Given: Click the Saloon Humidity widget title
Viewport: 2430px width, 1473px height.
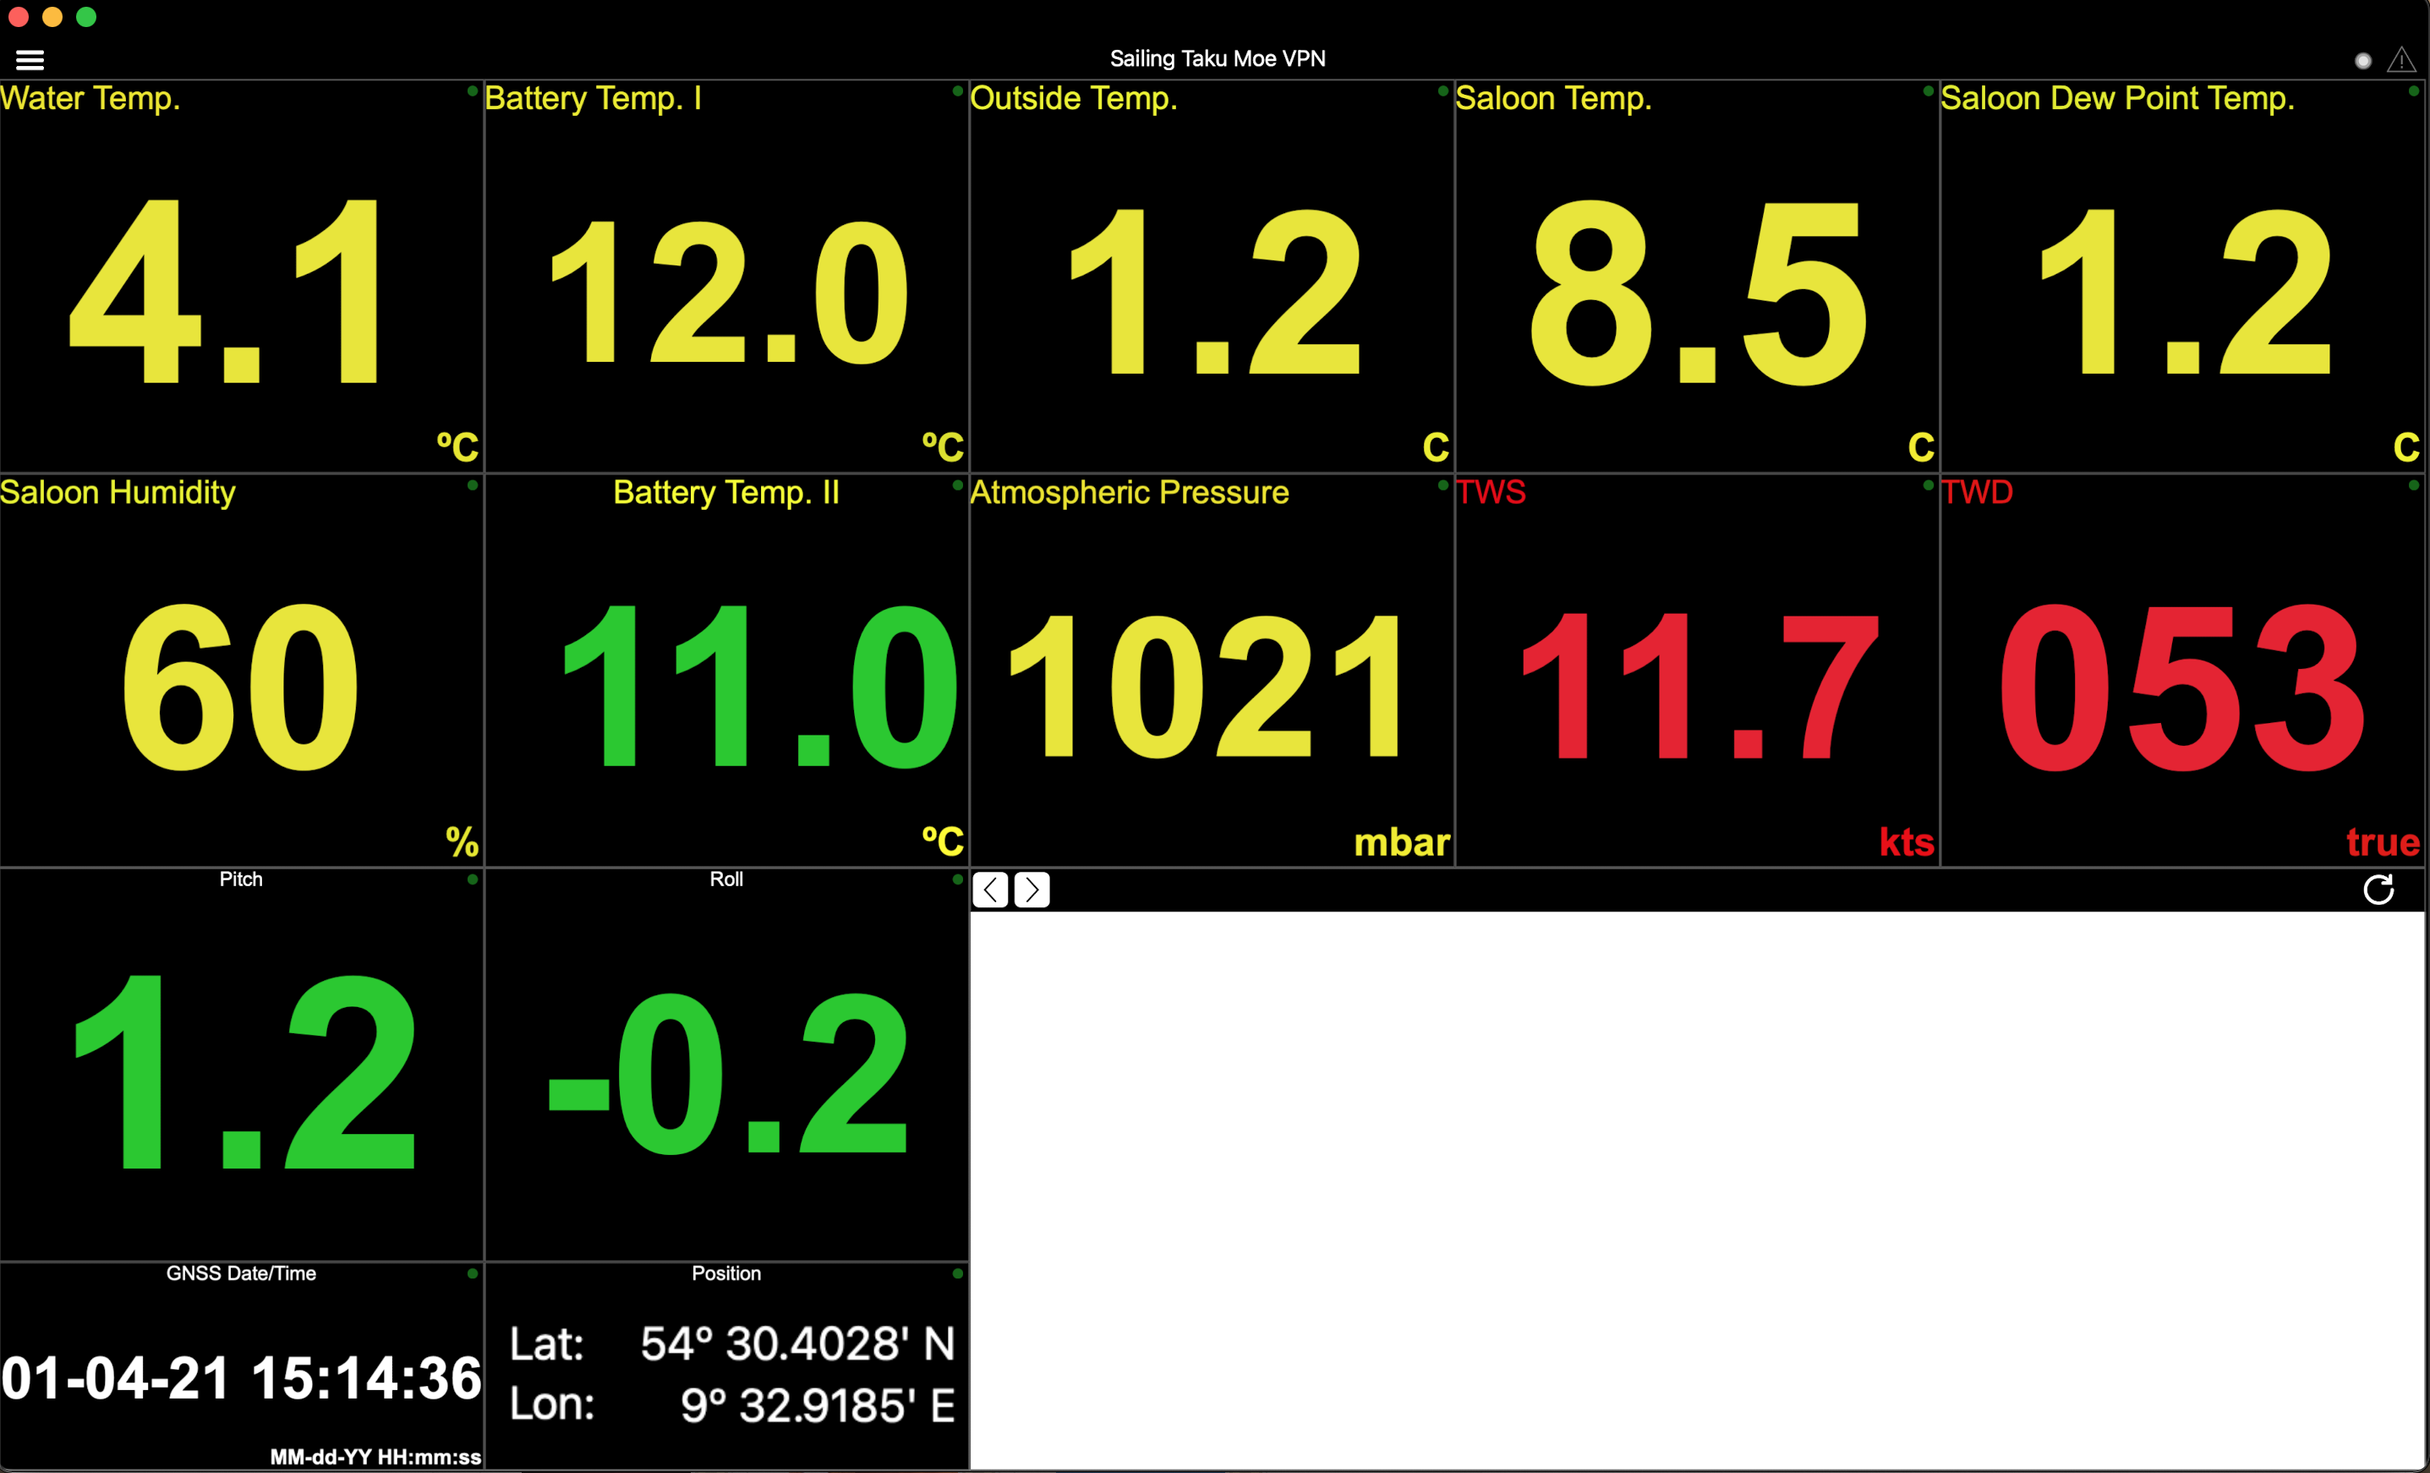Looking at the screenshot, I should click(118, 492).
